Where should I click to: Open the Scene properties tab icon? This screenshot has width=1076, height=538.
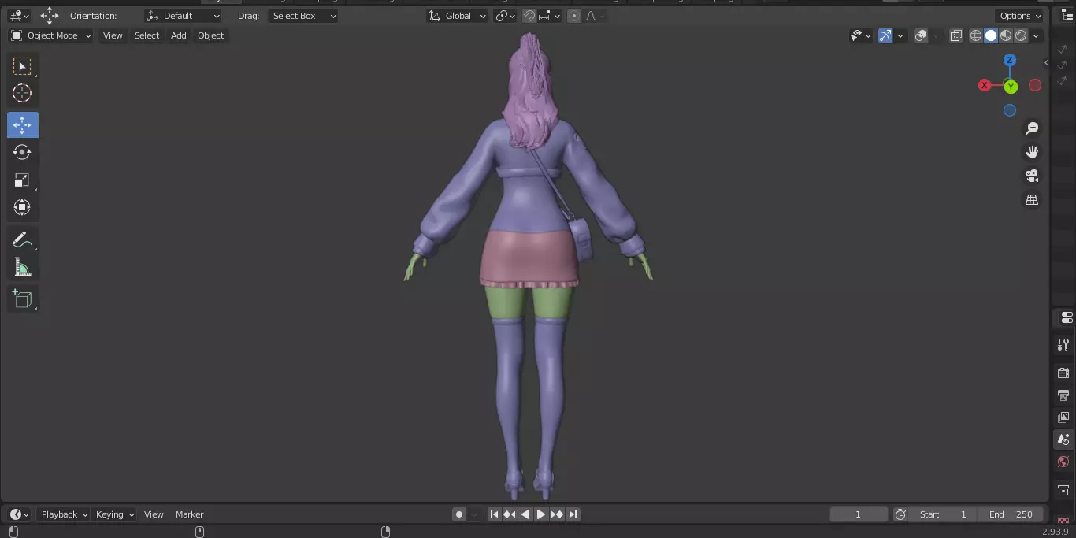[x=1064, y=440]
